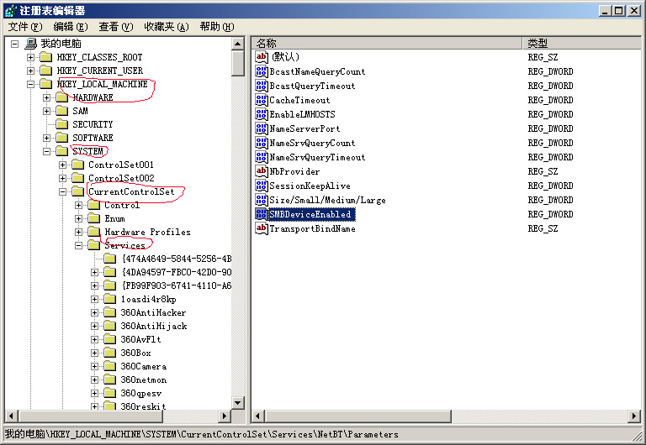Click the folder icon of SAM key
This screenshot has height=445, width=646.
point(61,111)
